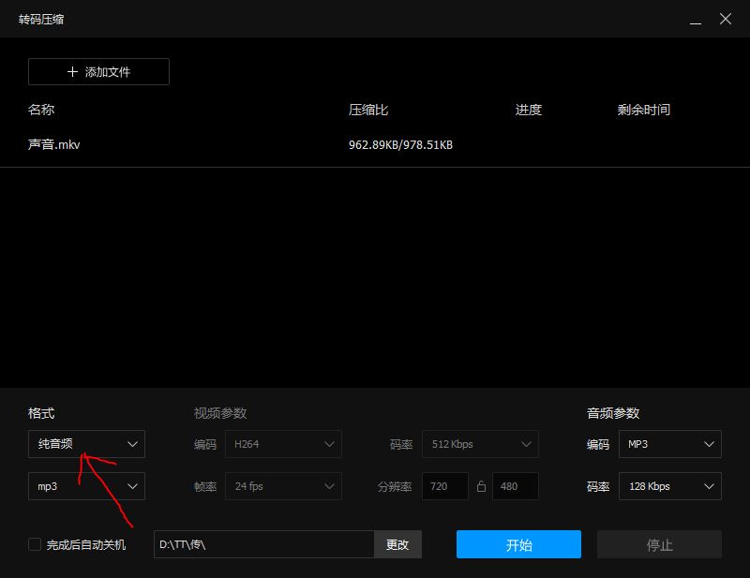The height and width of the screenshot is (578, 750).
Task: Click the plus icon on 添加文件 button
Action: 70,71
